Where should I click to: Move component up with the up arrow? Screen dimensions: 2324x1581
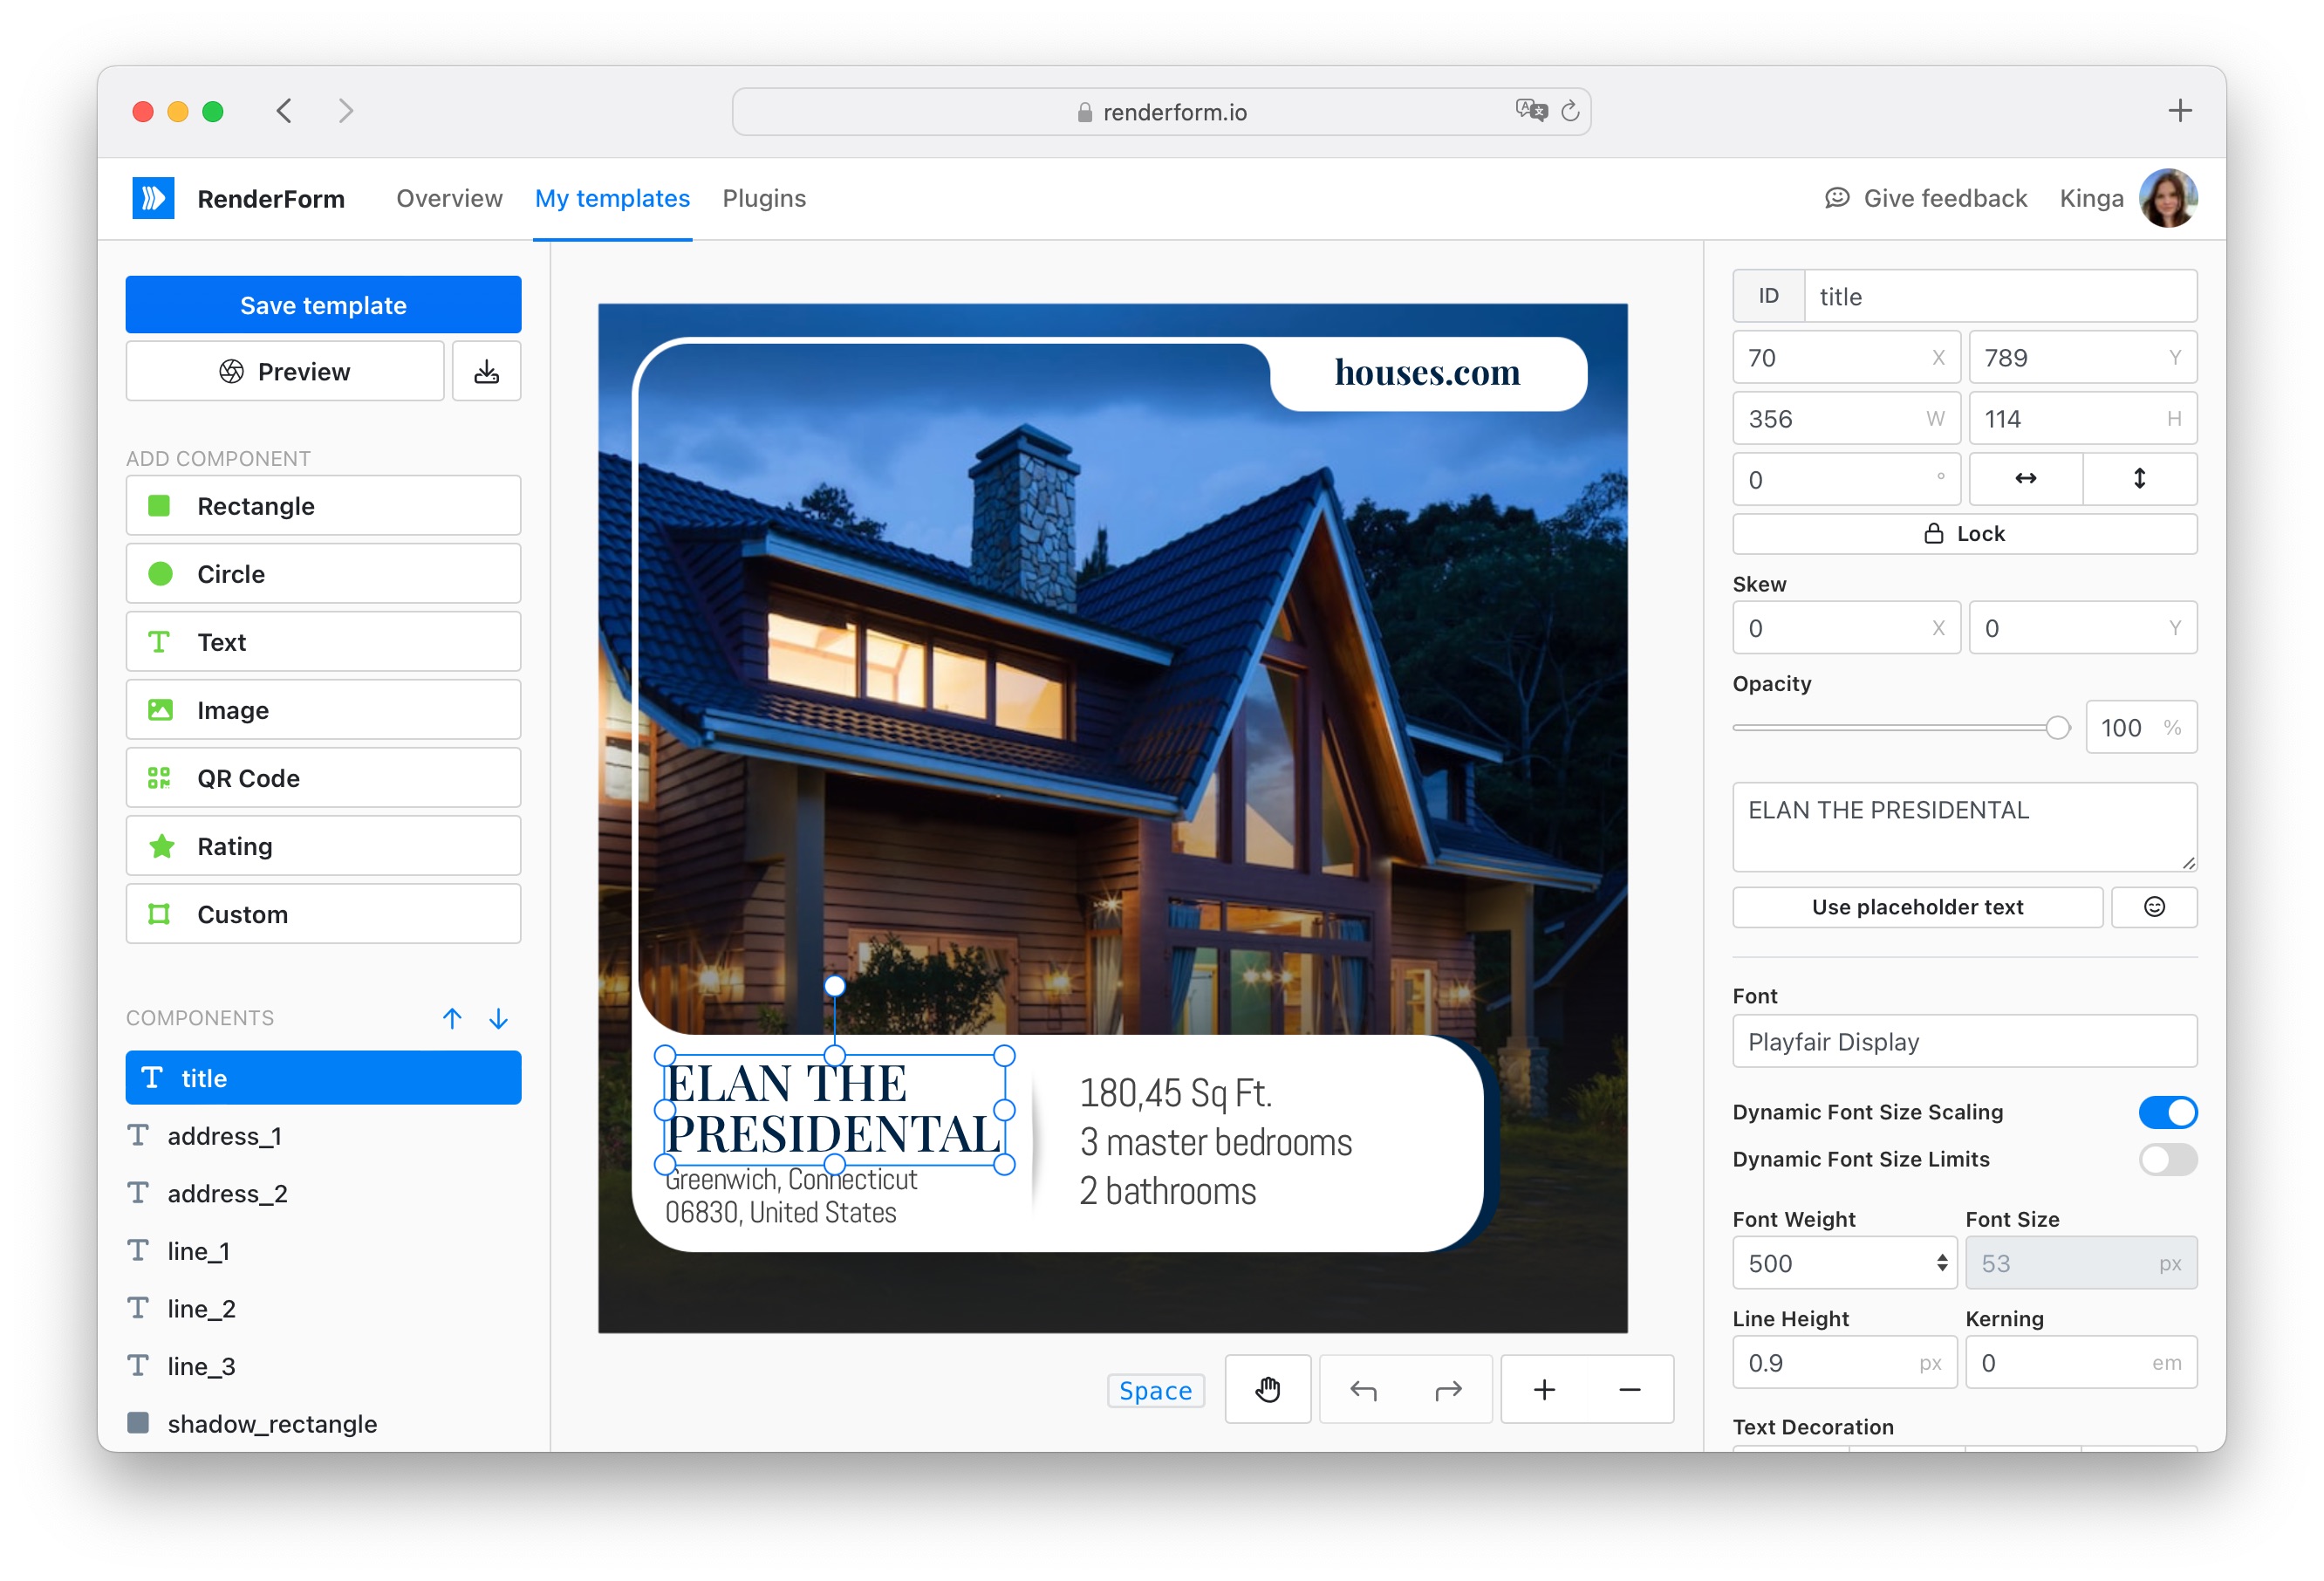[452, 1018]
